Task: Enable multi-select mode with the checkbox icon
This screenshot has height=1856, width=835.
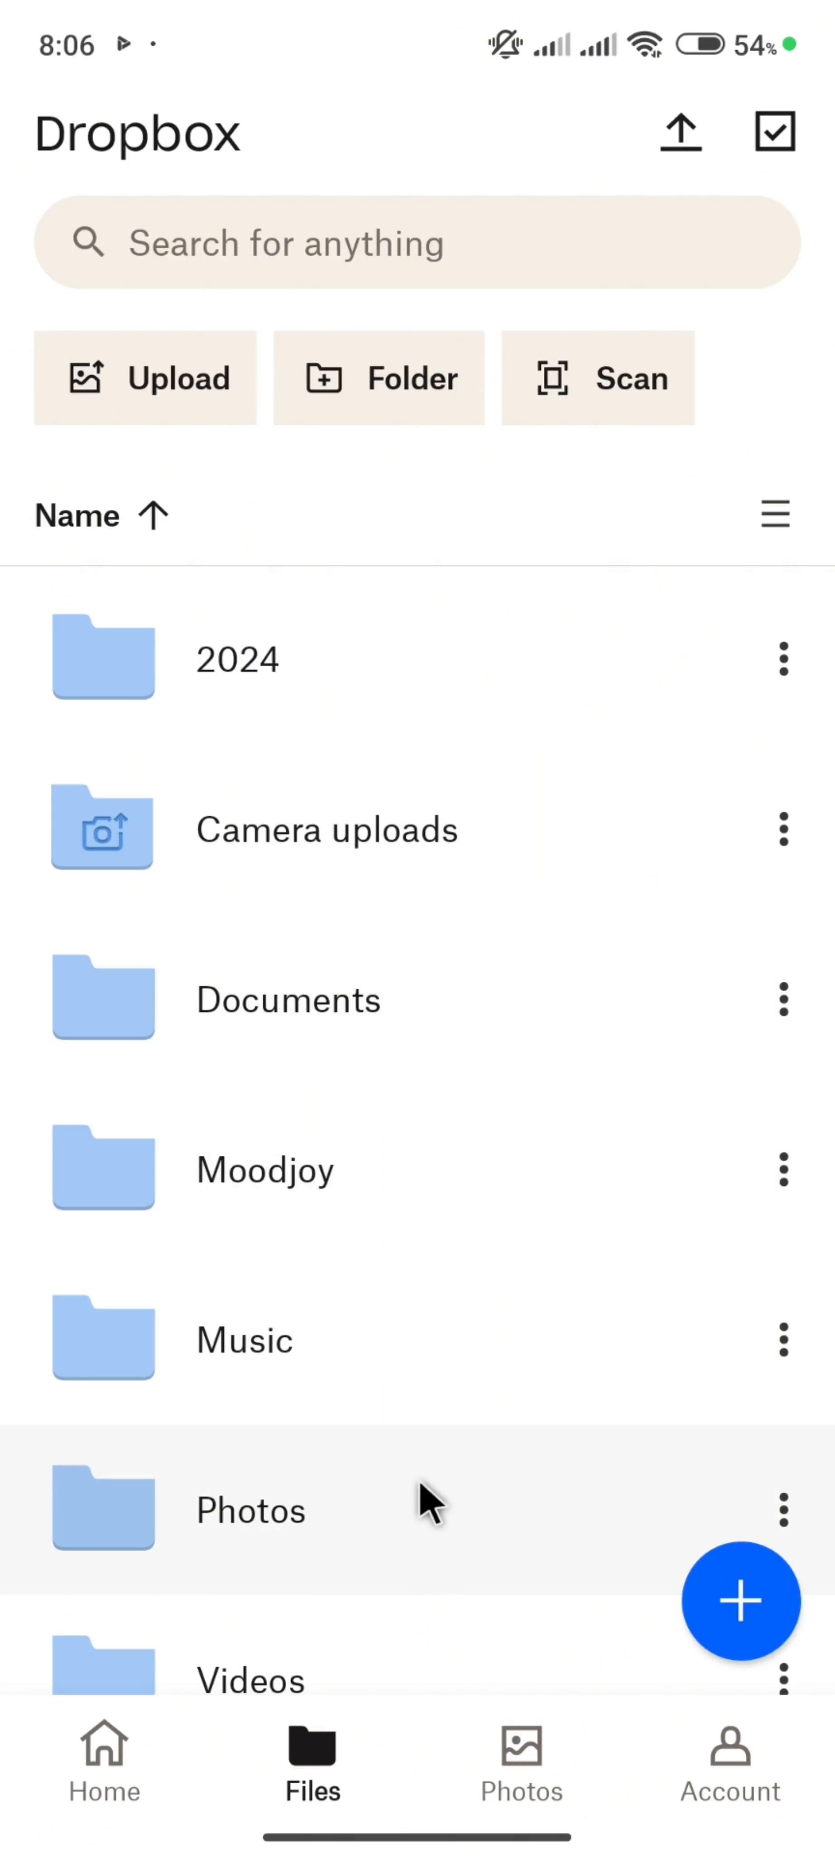Action: point(774,132)
